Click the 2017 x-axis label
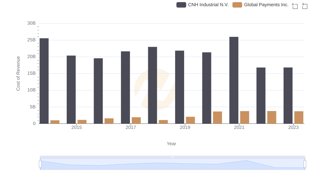Image resolution: width=312 pixels, height=179 pixels. pos(131,127)
